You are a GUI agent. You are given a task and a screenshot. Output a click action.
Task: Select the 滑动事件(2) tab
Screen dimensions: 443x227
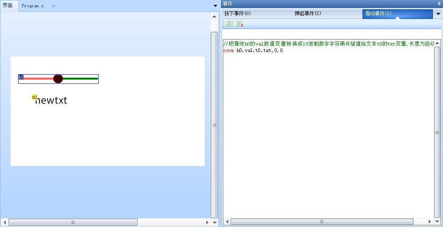click(378, 14)
